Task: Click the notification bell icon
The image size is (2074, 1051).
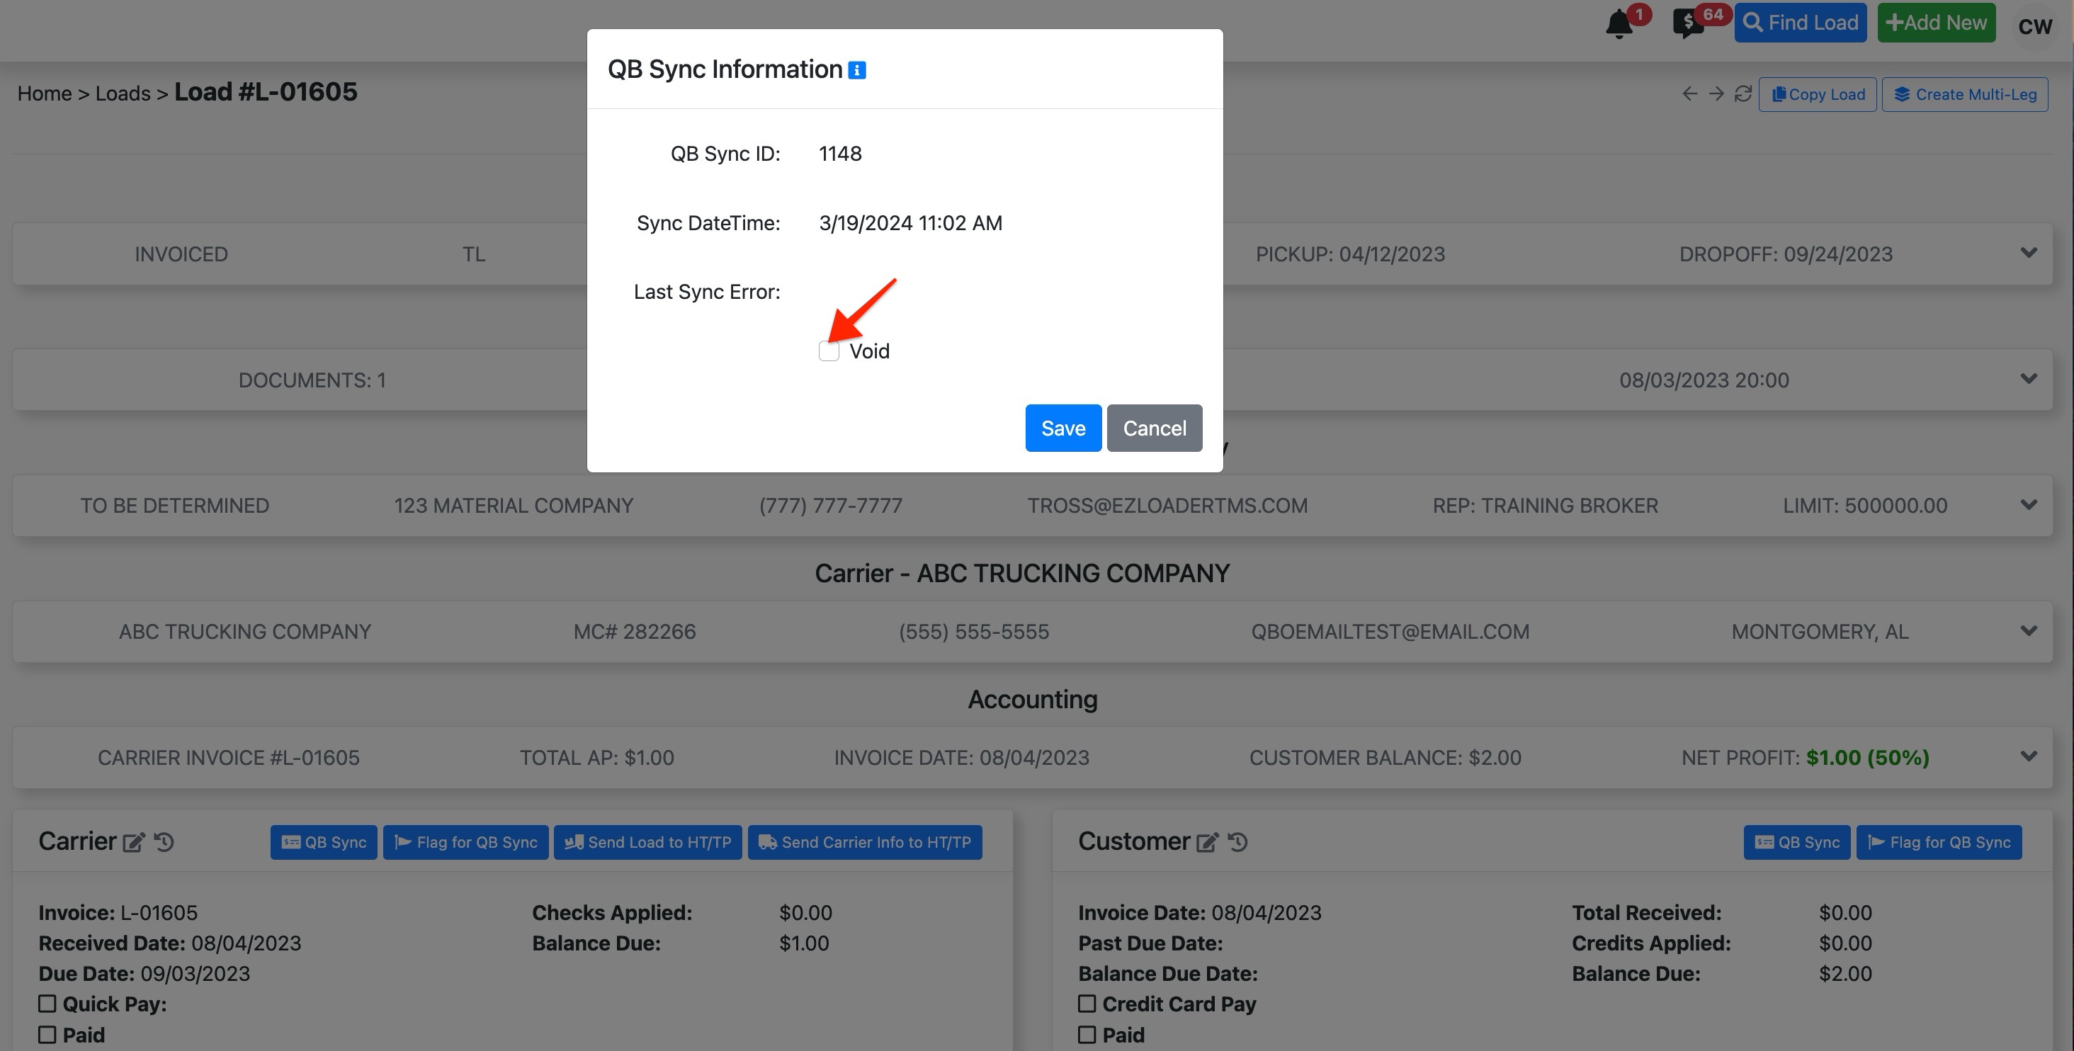Action: 1619,25
